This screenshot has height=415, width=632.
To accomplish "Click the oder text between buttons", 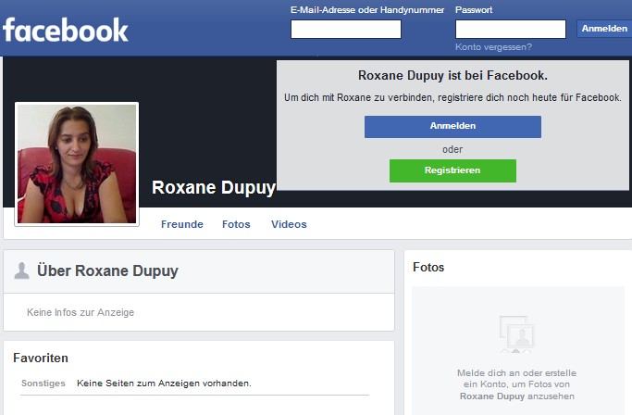I will (452, 149).
